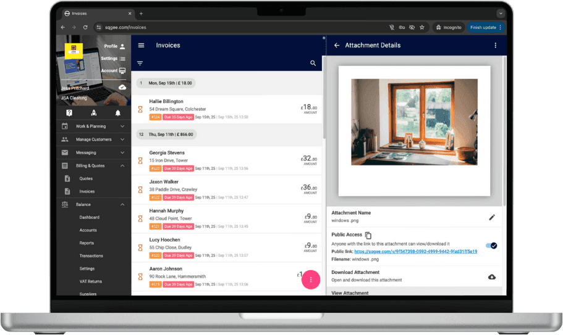The image size is (563, 335).
Task: Open invoice search magnifier icon
Action: pyautogui.click(x=313, y=63)
